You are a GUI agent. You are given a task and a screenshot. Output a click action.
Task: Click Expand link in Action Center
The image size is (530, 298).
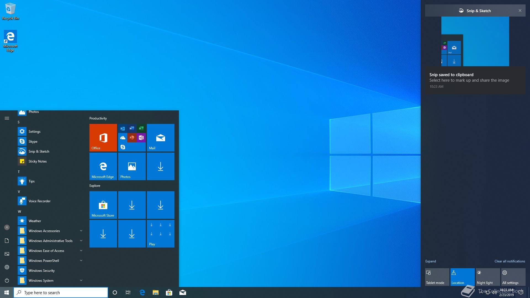pyautogui.click(x=431, y=261)
